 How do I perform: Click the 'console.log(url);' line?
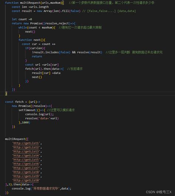point(40,114)
